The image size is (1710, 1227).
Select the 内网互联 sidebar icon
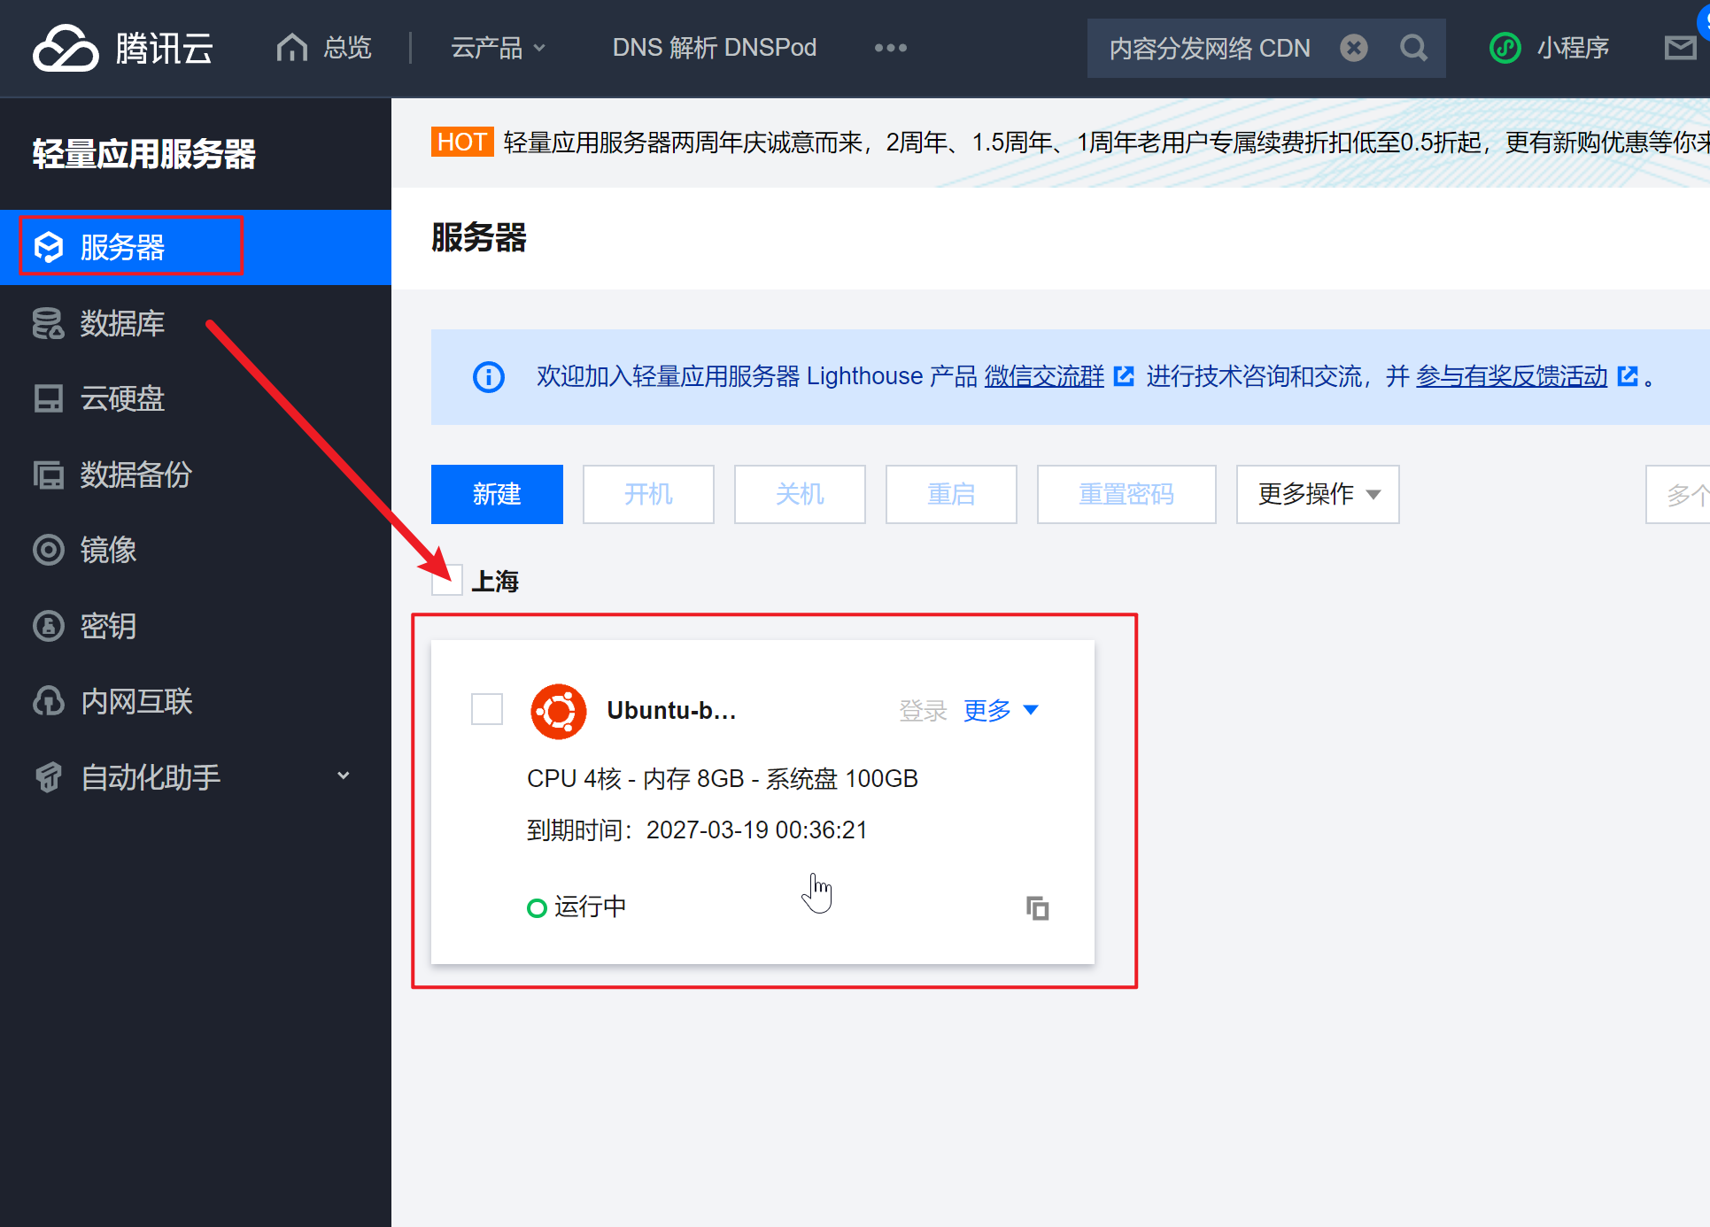coord(49,701)
